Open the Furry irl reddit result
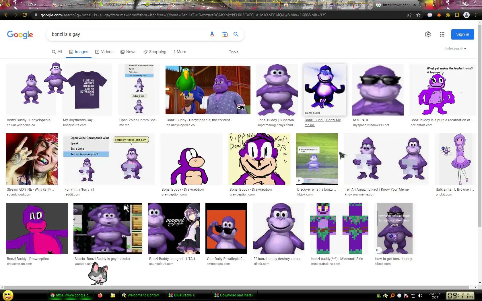The image size is (482, 301). point(79,189)
